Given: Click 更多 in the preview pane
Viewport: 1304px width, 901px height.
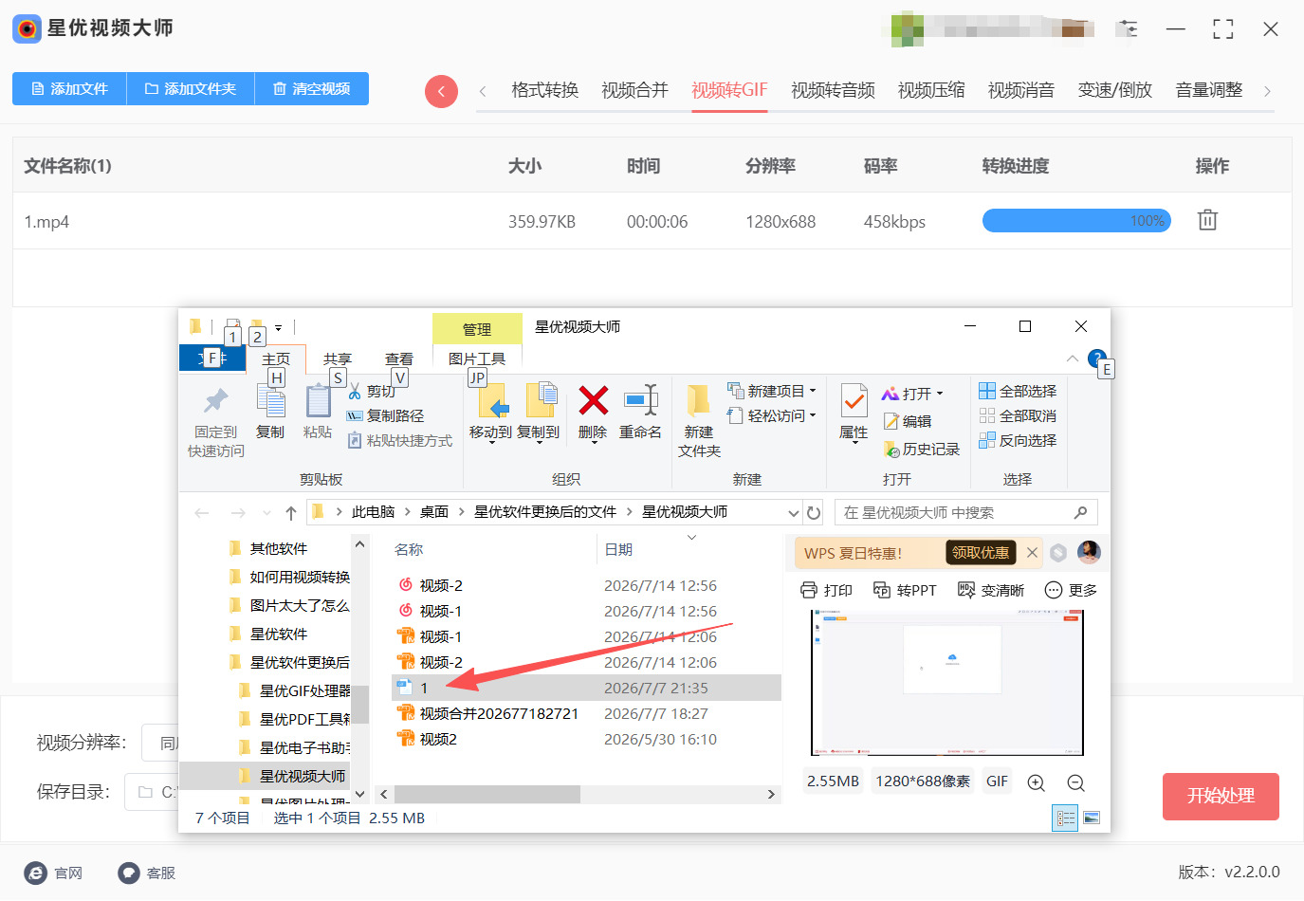Looking at the screenshot, I should tap(1071, 590).
